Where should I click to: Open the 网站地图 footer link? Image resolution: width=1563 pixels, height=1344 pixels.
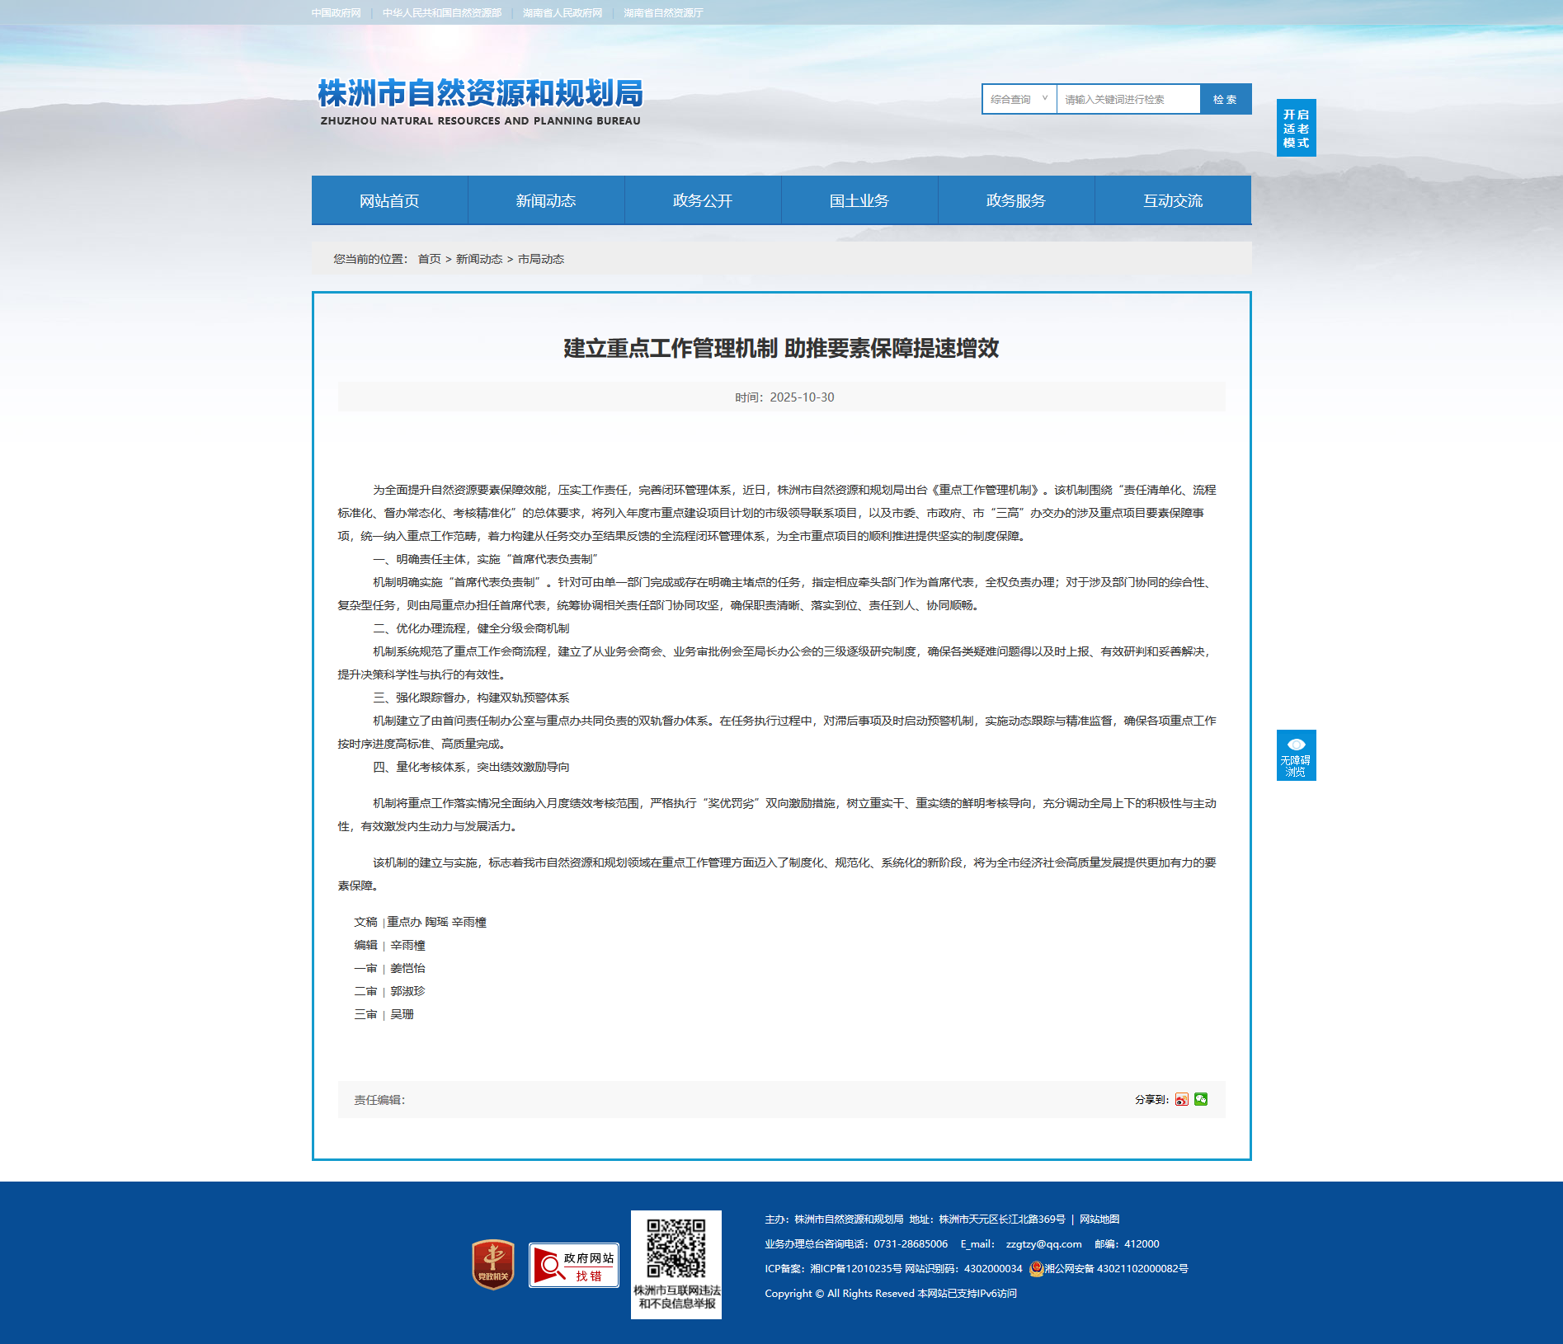pyautogui.click(x=1099, y=1219)
